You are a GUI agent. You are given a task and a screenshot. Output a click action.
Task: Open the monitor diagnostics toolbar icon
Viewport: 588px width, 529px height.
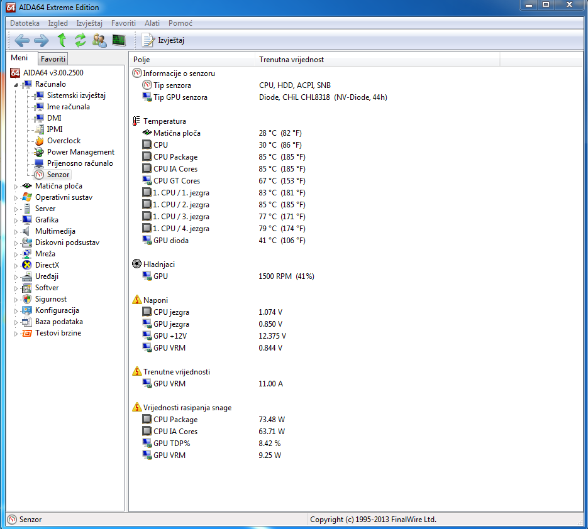click(x=119, y=40)
